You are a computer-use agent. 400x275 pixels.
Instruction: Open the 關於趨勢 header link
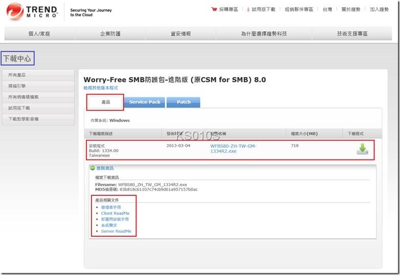(351, 9)
